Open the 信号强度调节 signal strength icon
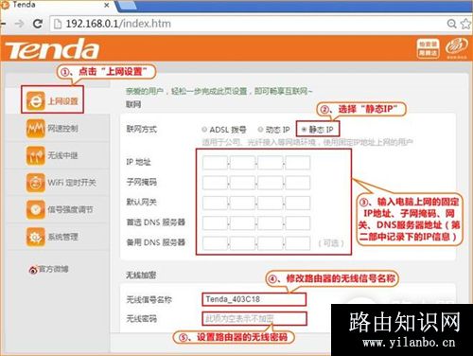This screenshot has height=356, width=473. [35, 210]
